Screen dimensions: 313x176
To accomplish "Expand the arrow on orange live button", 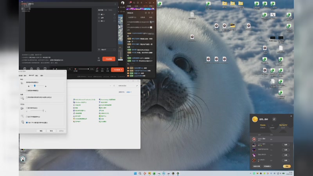I will (122, 70).
